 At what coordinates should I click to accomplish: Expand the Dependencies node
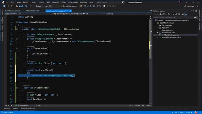point(157,25)
